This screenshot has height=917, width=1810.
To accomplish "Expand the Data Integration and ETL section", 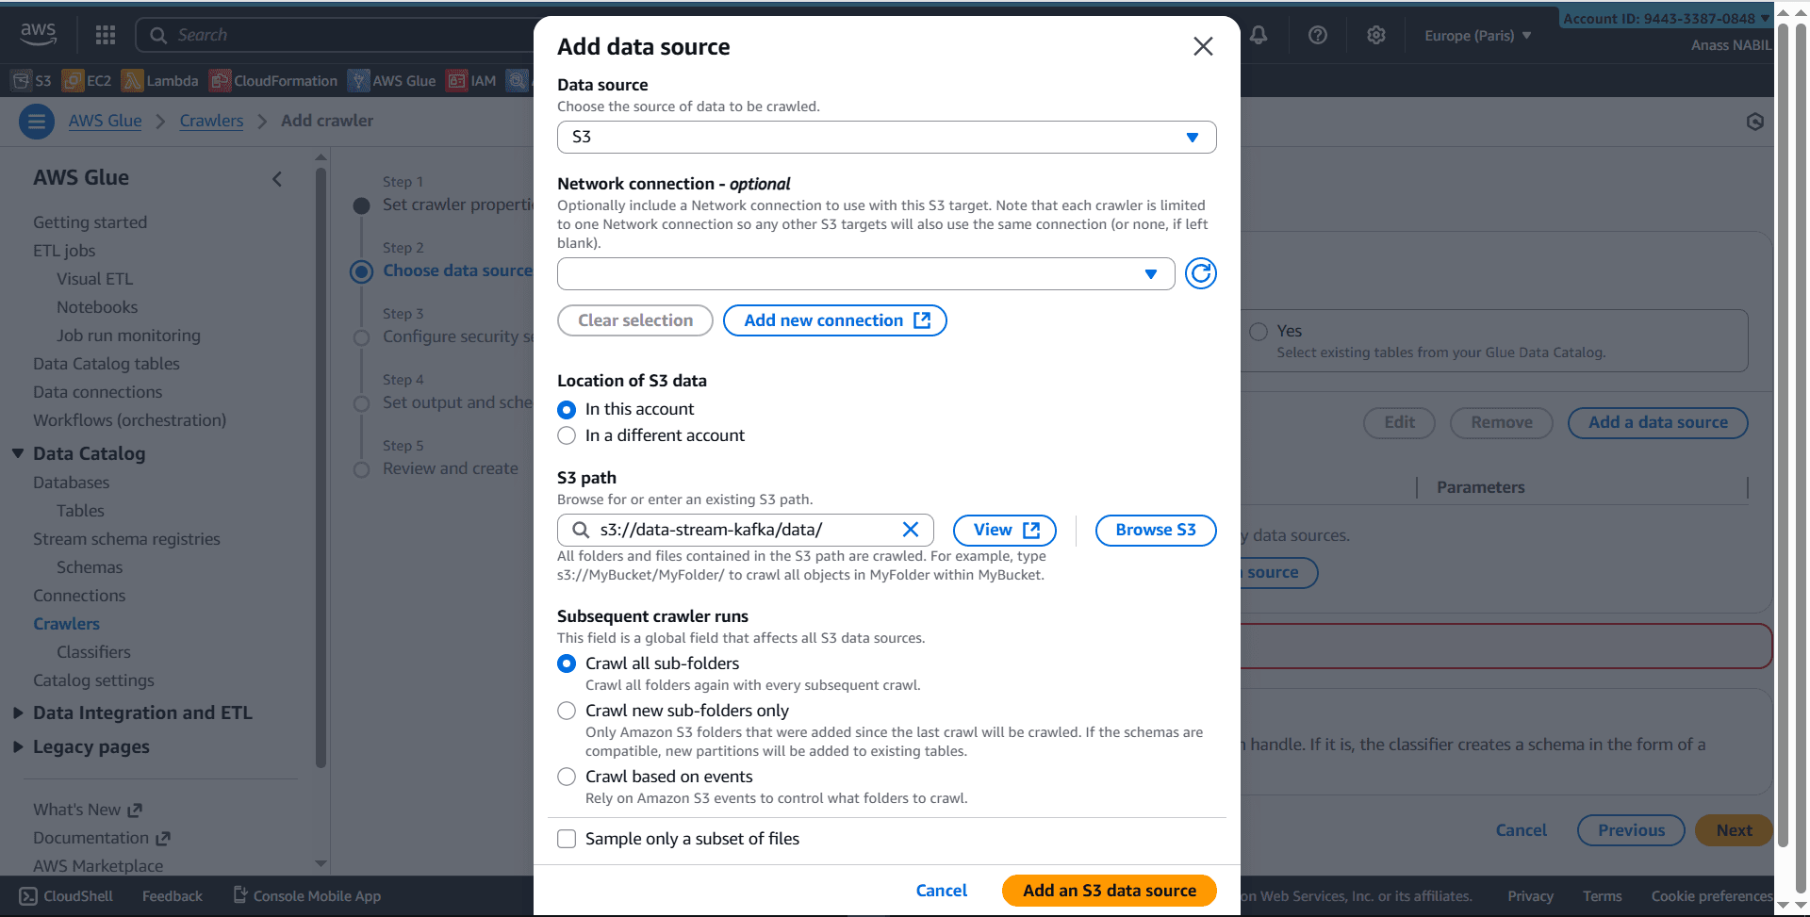I will tap(142, 713).
